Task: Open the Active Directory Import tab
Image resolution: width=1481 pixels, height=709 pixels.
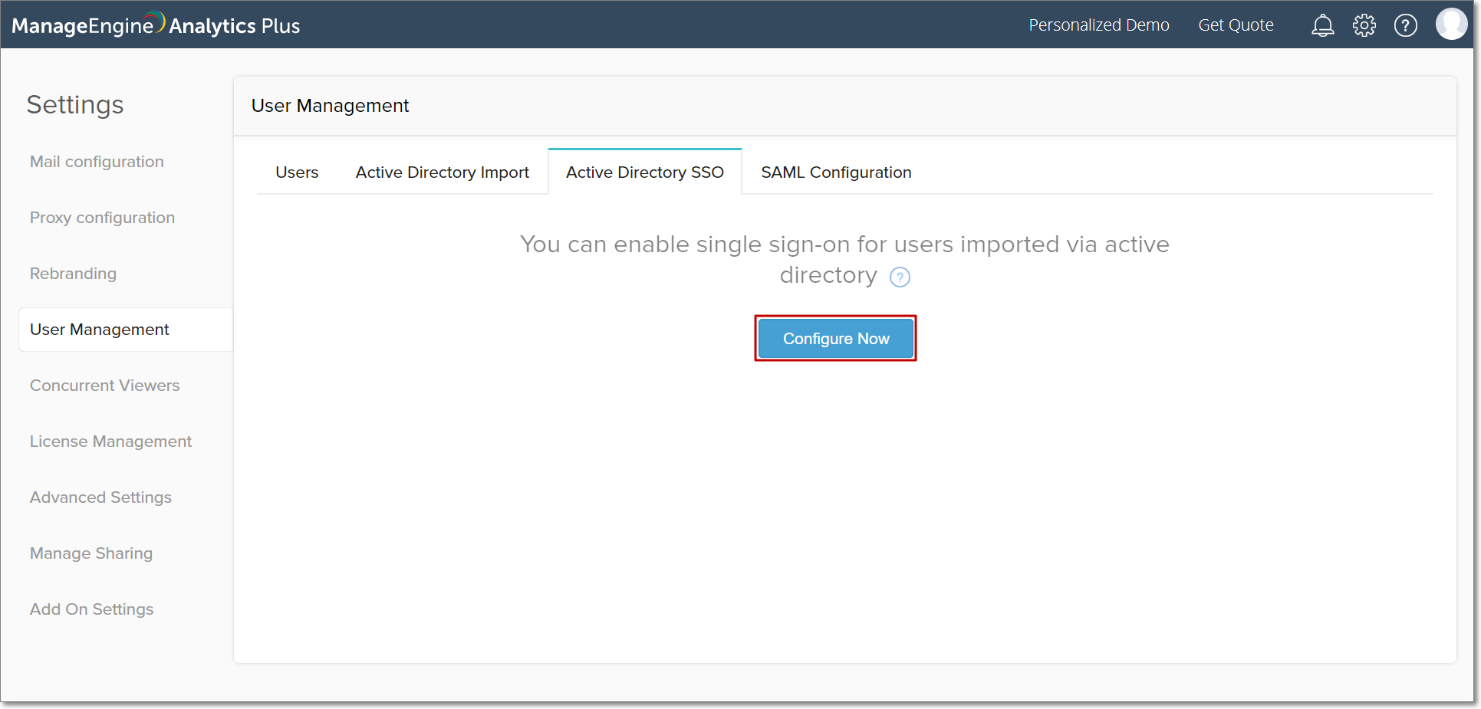Action: click(442, 172)
